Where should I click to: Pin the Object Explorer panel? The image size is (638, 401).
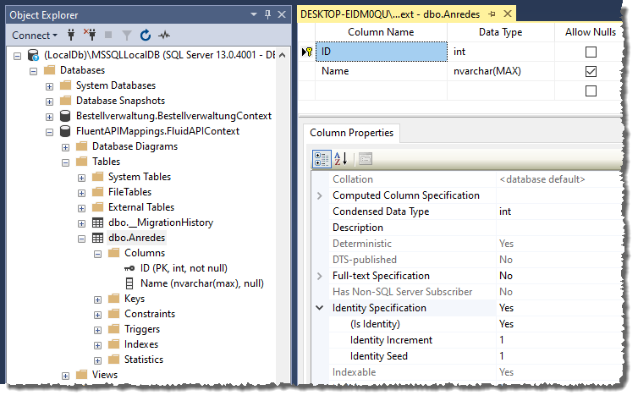click(x=267, y=14)
